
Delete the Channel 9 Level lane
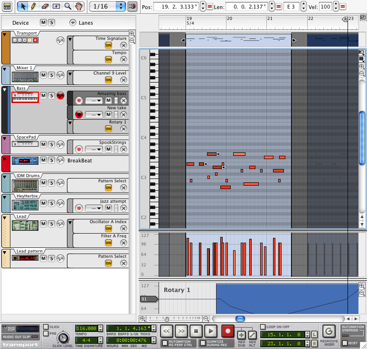pos(123,80)
